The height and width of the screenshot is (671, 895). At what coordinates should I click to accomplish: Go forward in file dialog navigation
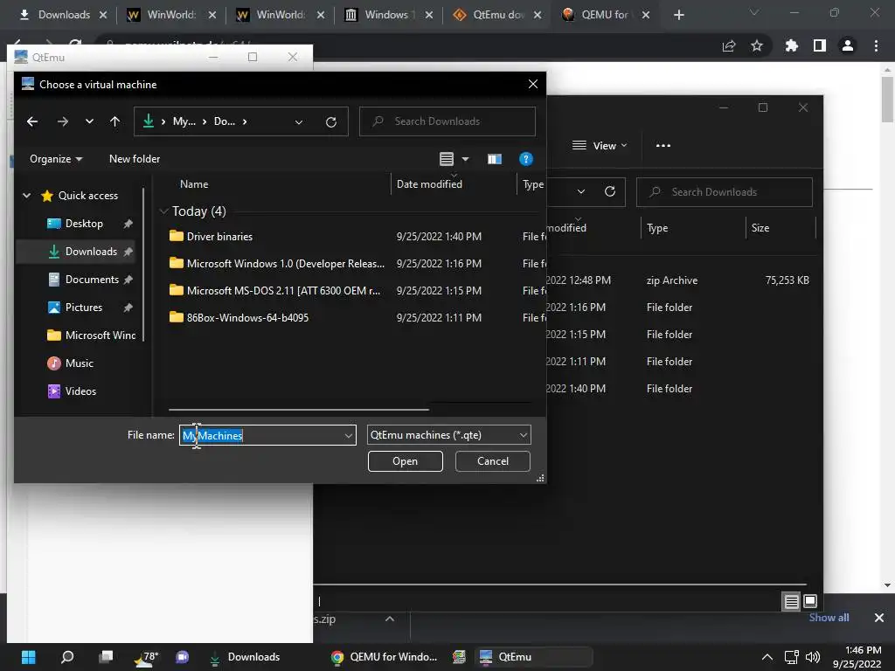pyautogui.click(x=63, y=121)
